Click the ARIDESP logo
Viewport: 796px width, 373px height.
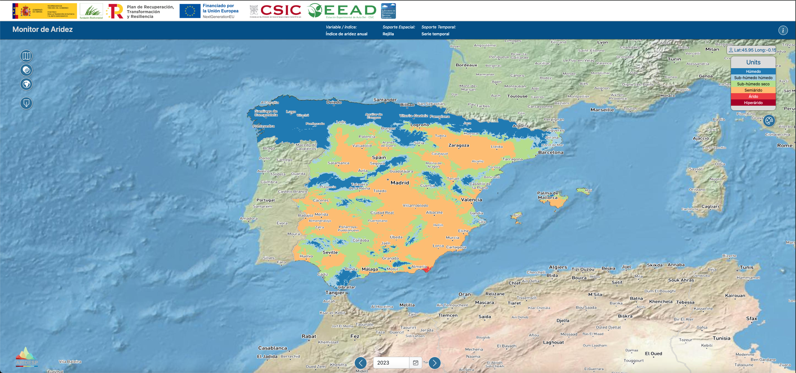point(27,356)
